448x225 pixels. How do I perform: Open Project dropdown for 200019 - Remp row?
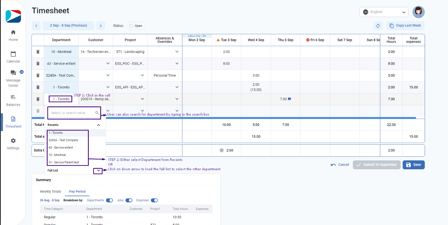[x=142, y=99]
